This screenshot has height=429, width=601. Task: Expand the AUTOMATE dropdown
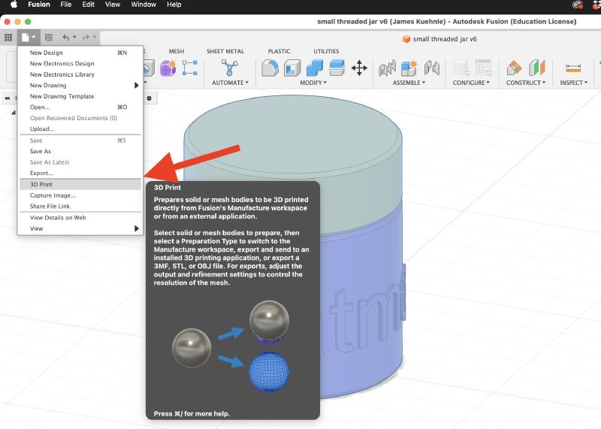230,83
